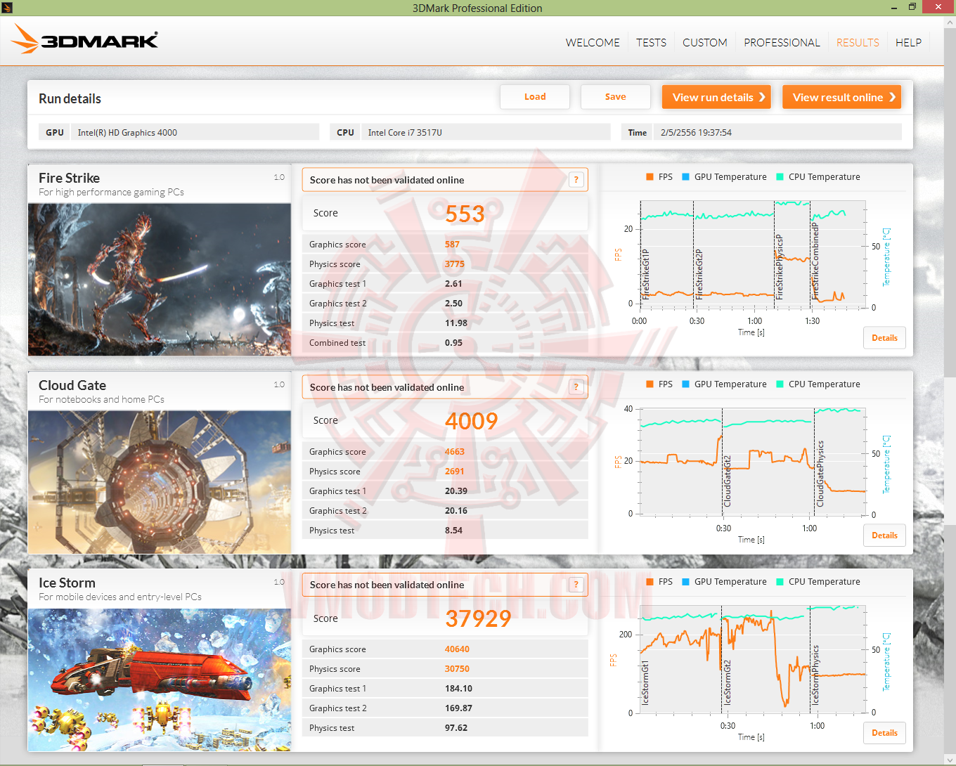Click the Ice Storm Graphics test 1 value 184.10

pos(458,689)
